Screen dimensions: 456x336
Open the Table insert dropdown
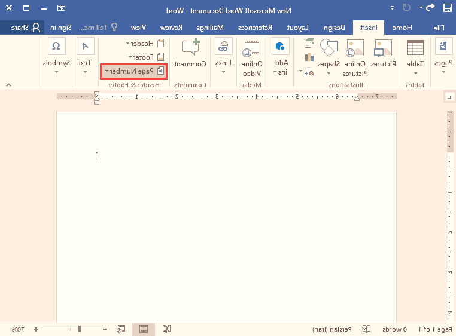pos(415,57)
